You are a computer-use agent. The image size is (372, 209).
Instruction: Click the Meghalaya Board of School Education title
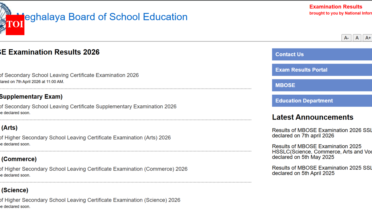tap(102, 17)
